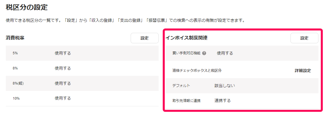This screenshot has height=113, width=324.
Task: Select the 5% tax rate row
Action: pyautogui.click(x=82, y=53)
